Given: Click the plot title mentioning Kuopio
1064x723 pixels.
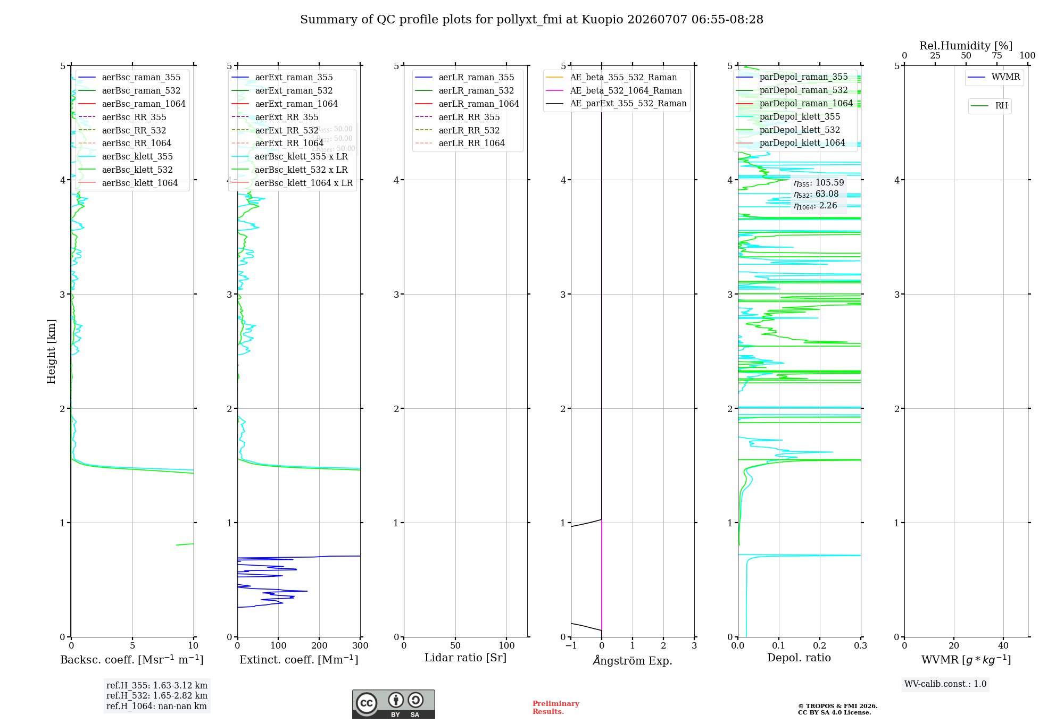Looking at the screenshot, I should click(x=531, y=20).
